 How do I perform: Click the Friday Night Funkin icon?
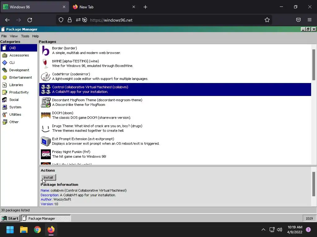pyautogui.click(x=46, y=154)
